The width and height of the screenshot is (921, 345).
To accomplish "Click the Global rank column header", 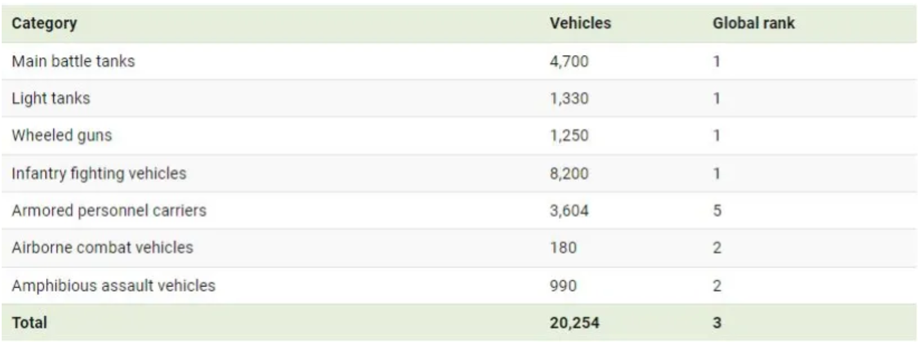I will click(x=754, y=24).
